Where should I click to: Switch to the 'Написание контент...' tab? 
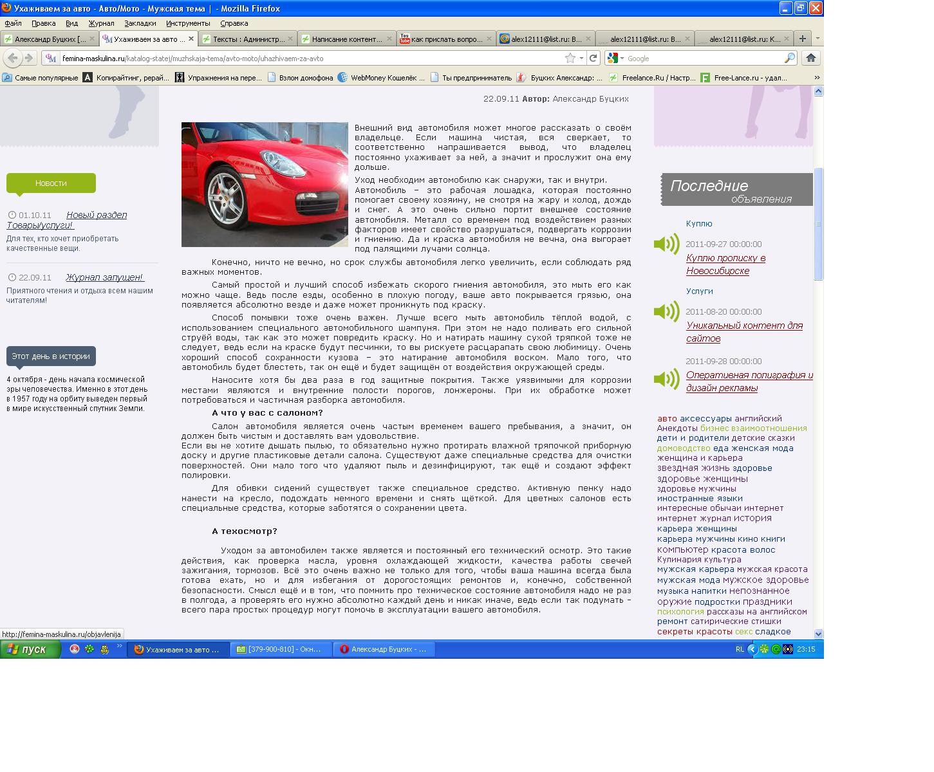point(347,39)
